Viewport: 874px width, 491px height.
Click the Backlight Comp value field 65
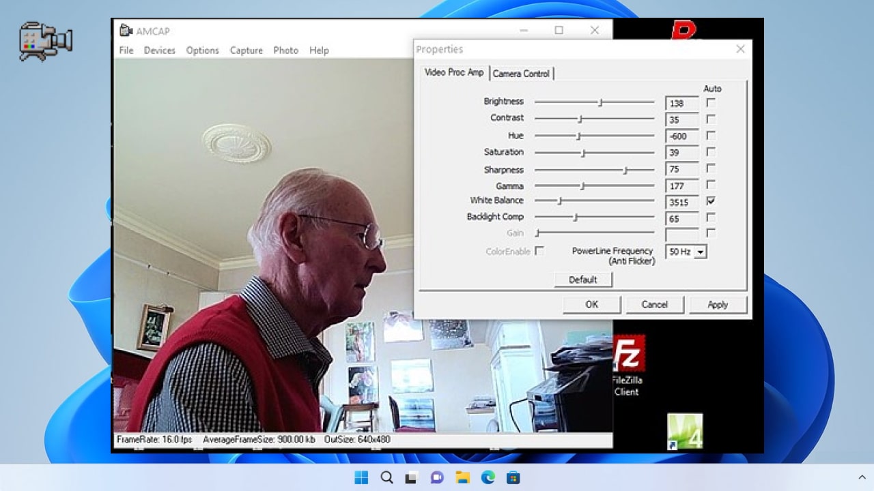tap(682, 219)
